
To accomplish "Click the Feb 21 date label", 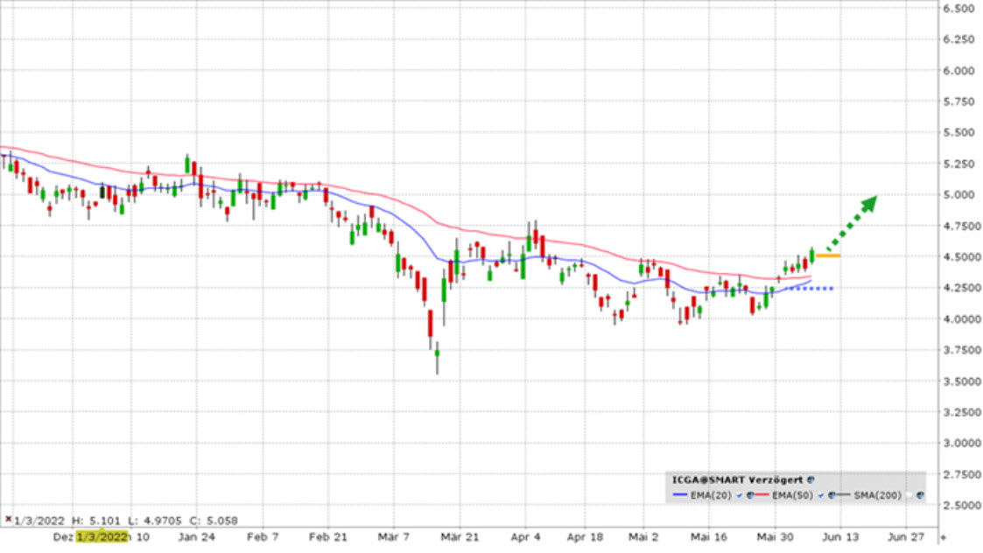I will [328, 536].
